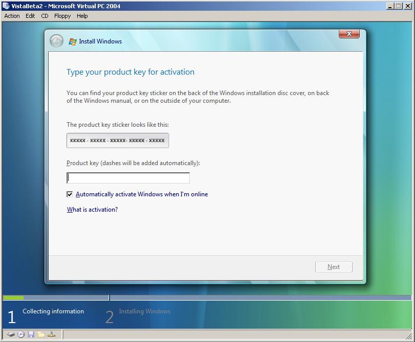
Task: Click the network adapter status icon
Action: (x=52, y=335)
